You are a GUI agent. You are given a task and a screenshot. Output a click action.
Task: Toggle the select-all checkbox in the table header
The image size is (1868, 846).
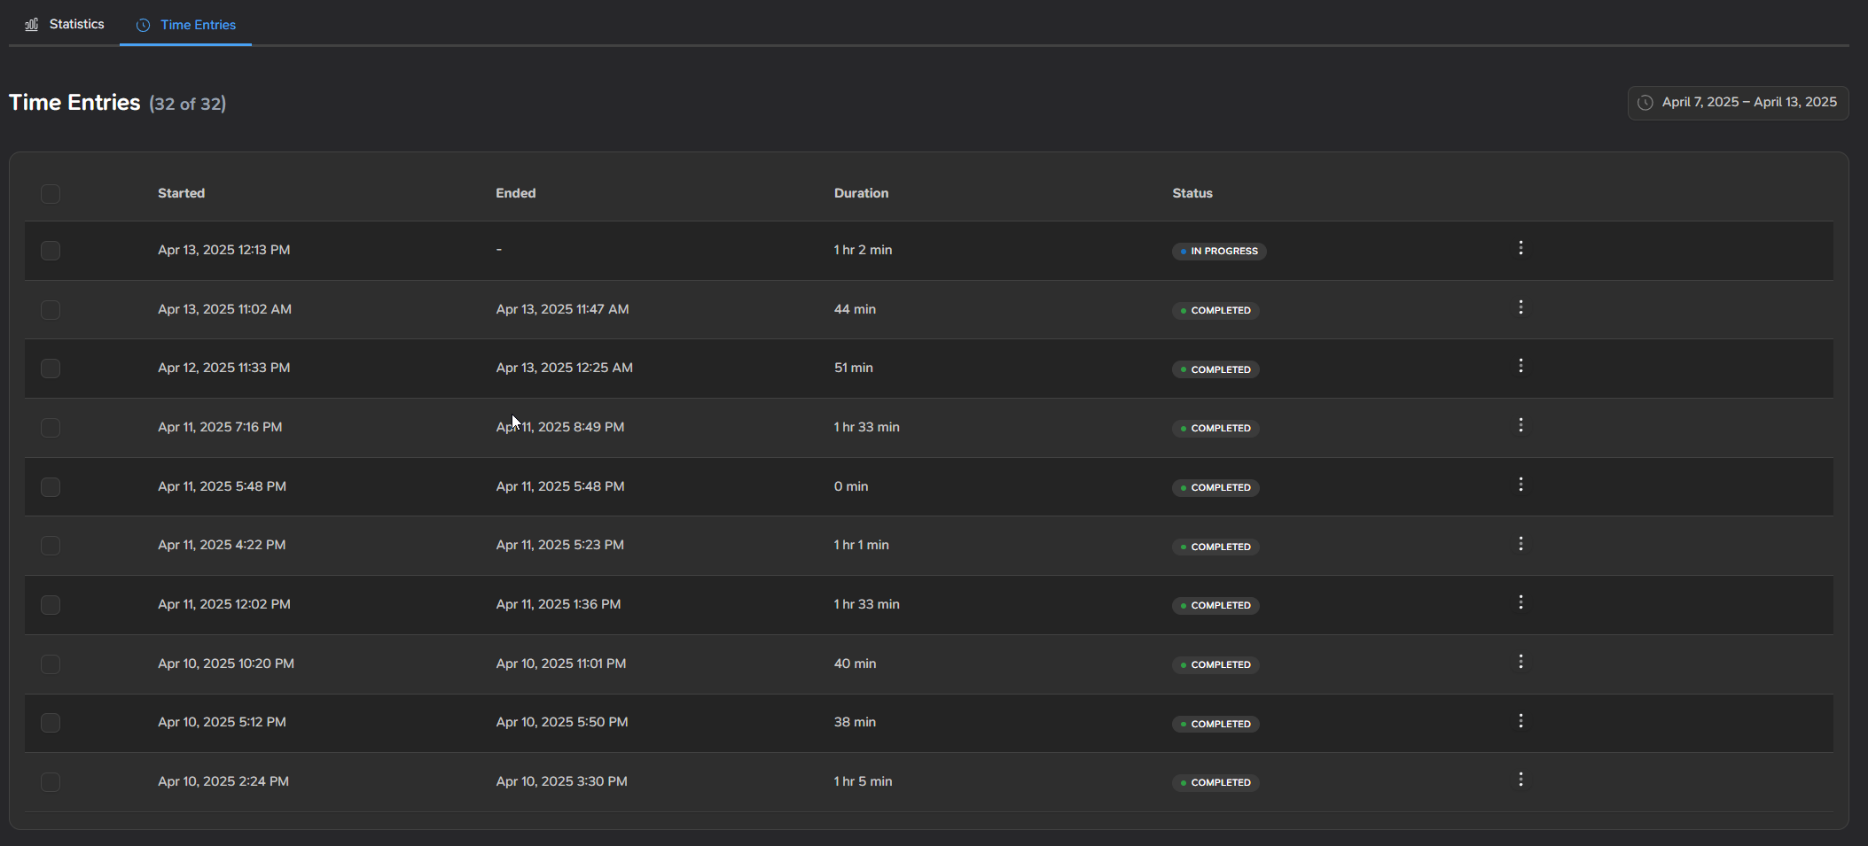(x=51, y=193)
